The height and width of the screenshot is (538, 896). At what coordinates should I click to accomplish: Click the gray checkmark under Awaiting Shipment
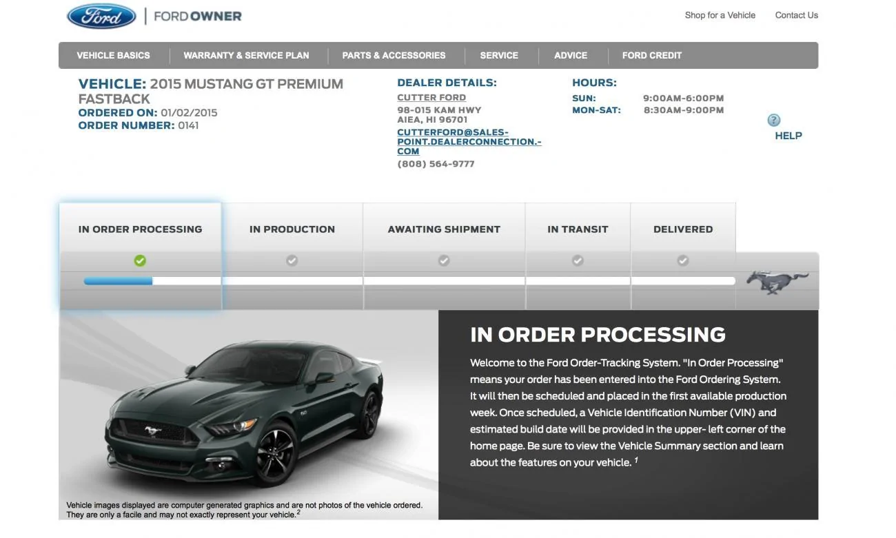point(444,260)
